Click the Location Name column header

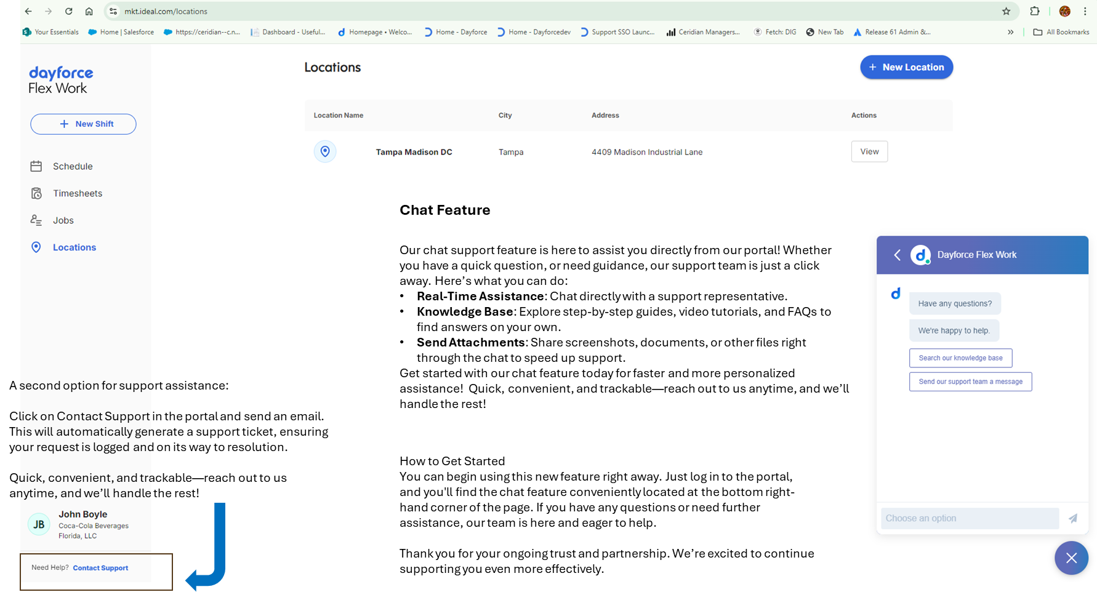(339, 115)
